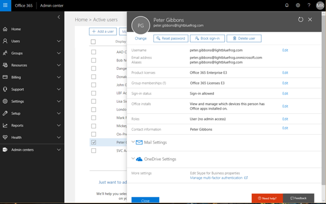Edit the Roles setting
The image size is (326, 204).
[x=285, y=119]
